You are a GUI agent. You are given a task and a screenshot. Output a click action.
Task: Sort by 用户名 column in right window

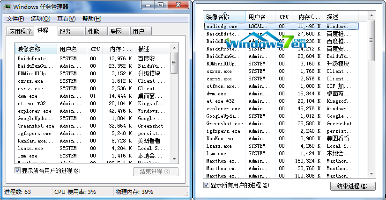[x=261, y=17]
